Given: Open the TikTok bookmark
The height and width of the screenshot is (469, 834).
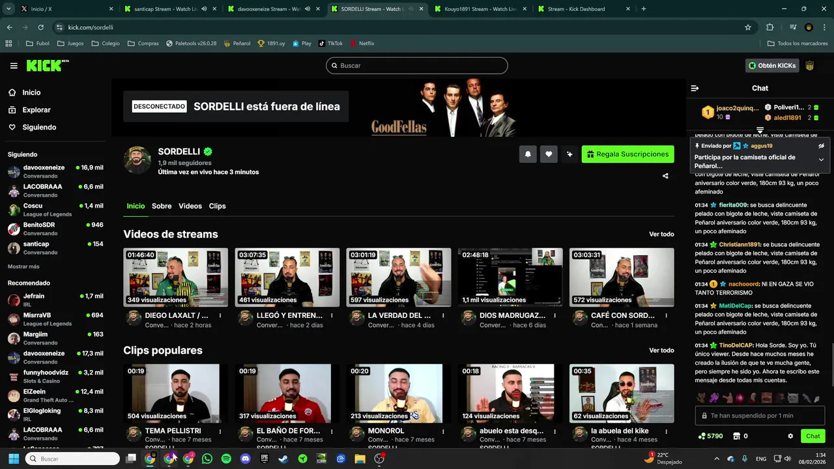Looking at the screenshot, I should click(330, 44).
